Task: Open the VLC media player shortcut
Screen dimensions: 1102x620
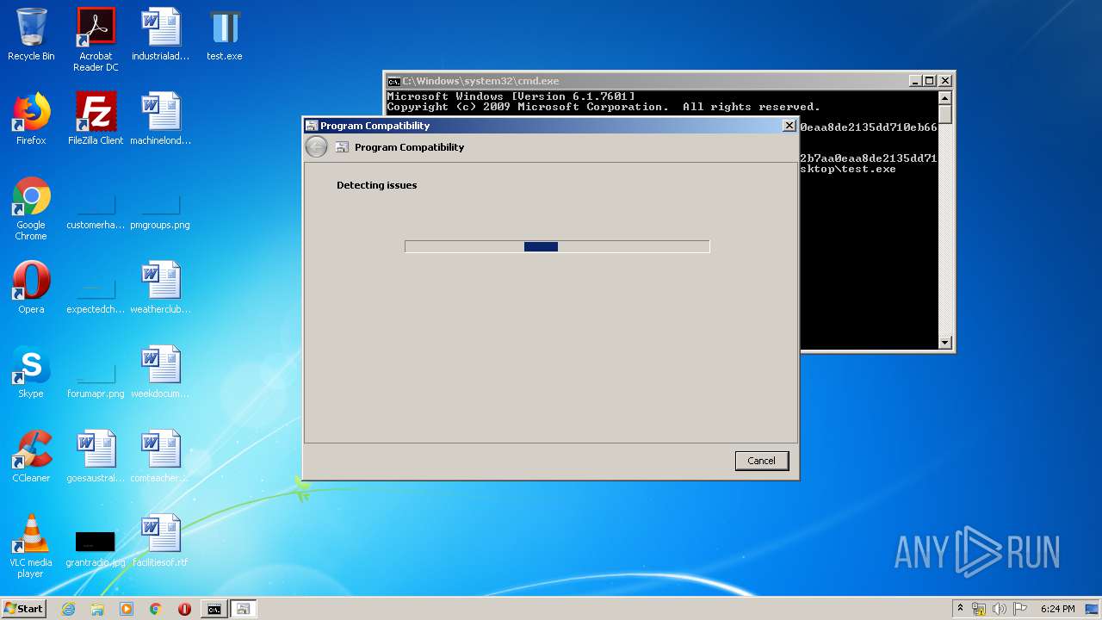Action: (31, 546)
